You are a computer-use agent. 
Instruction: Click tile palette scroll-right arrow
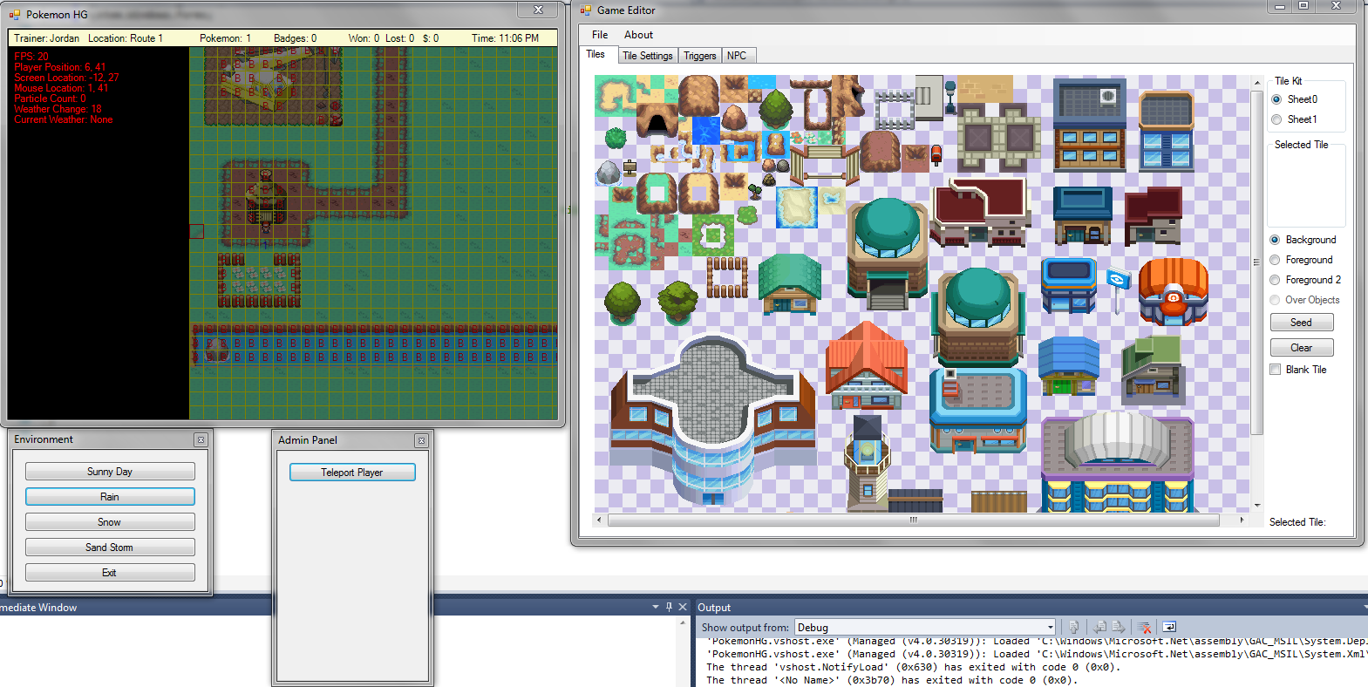point(1242,520)
